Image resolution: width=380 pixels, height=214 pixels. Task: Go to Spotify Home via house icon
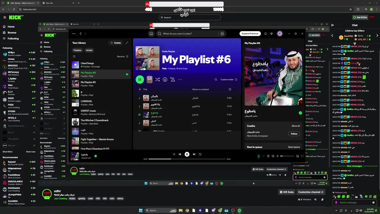click(x=151, y=34)
